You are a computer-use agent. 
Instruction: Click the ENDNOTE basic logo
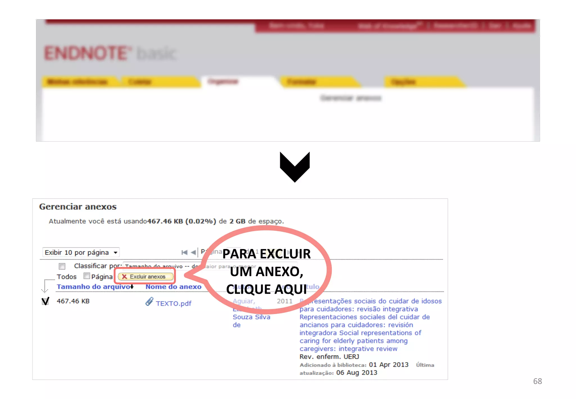pos(110,53)
